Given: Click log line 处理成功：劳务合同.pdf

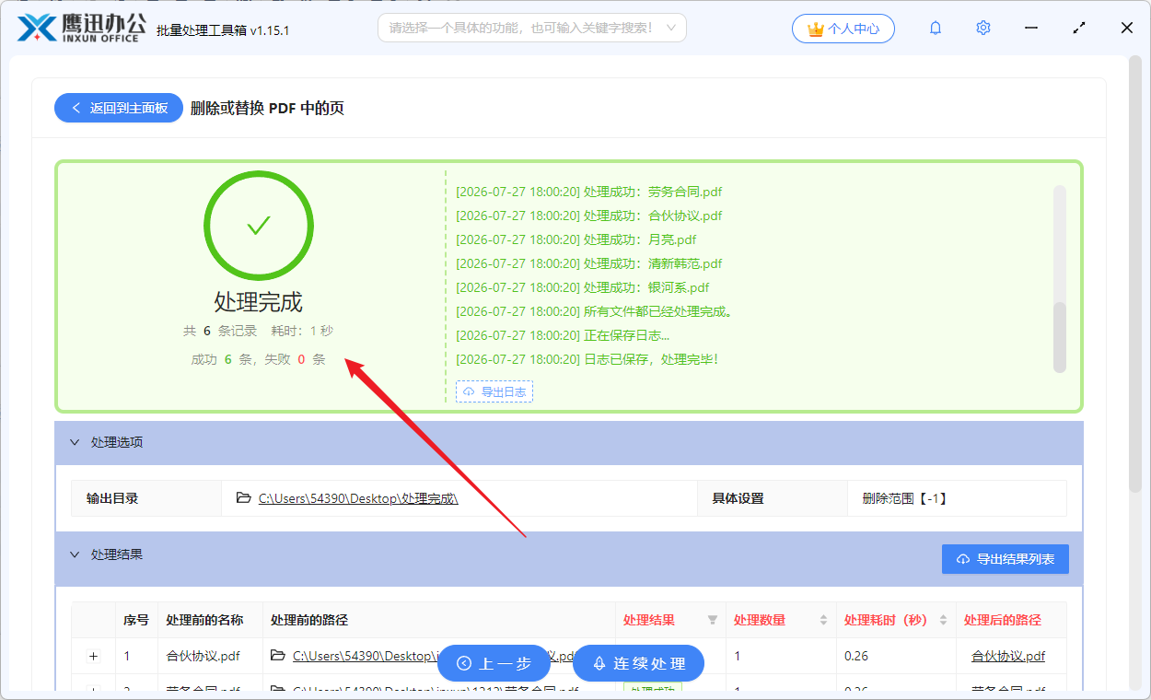Looking at the screenshot, I should click(x=589, y=192).
